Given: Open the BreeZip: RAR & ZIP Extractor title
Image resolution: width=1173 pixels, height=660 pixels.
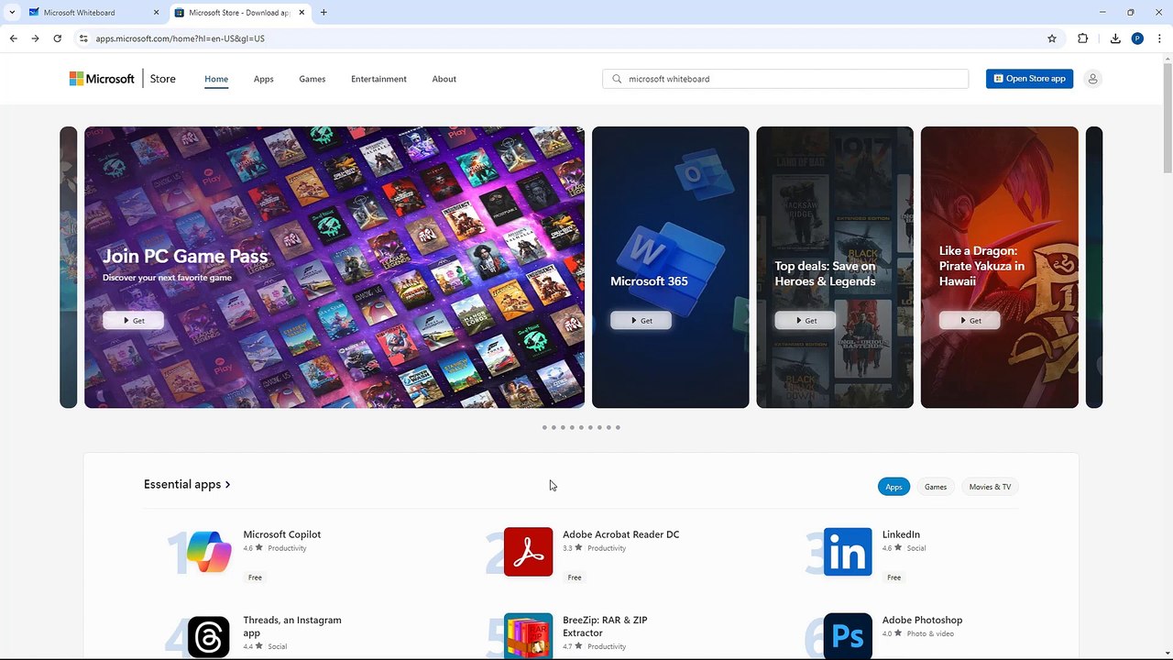Looking at the screenshot, I should click(x=605, y=626).
